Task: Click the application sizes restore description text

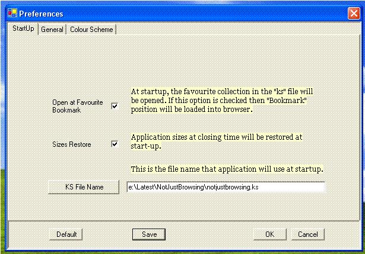Action: (x=217, y=141)
